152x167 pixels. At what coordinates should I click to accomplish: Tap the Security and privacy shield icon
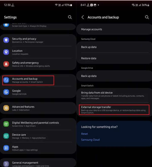click(x=6, y=40)
